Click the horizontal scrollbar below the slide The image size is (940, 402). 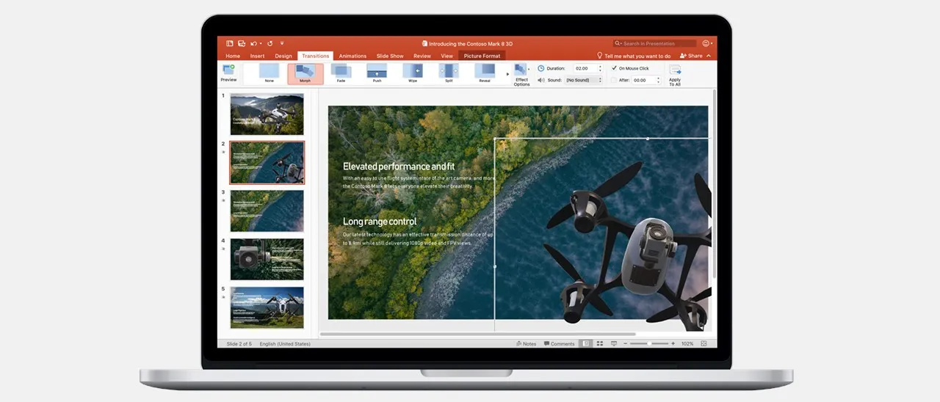pyautogui.click(x=477, y=334)
